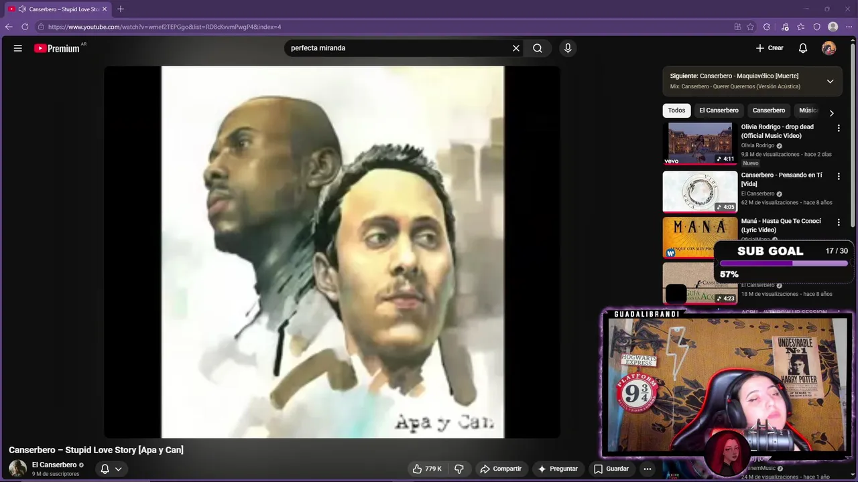
Task: Go back with browser back arrow
Action: tap(9, 27)
